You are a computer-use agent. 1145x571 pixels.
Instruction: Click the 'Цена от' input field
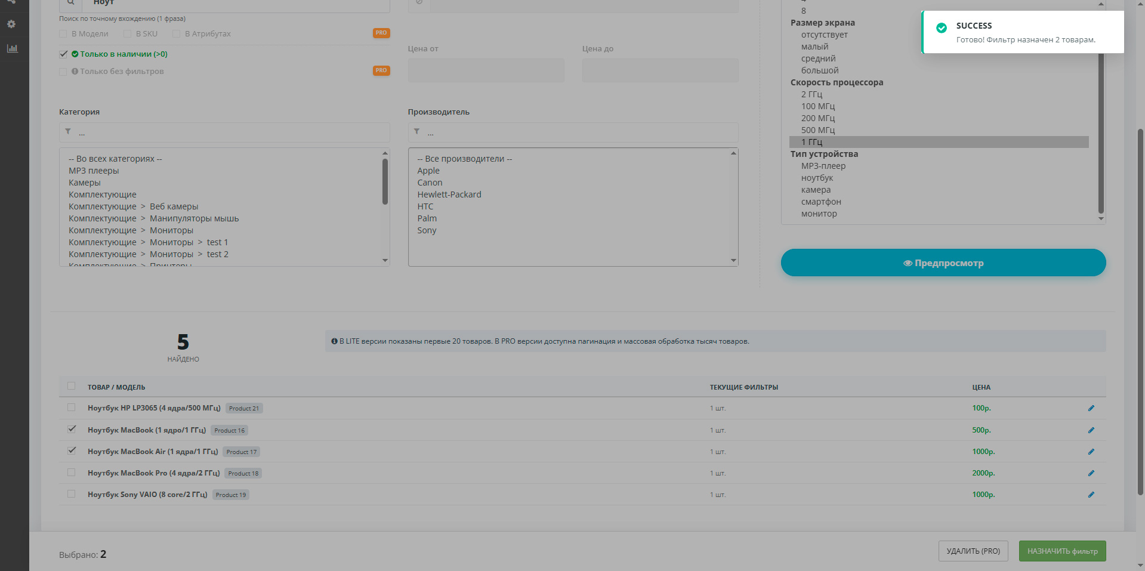pos(486,70)
